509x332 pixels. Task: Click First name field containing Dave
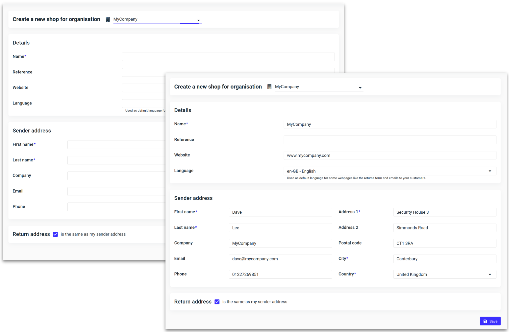(x=280, y=212)
